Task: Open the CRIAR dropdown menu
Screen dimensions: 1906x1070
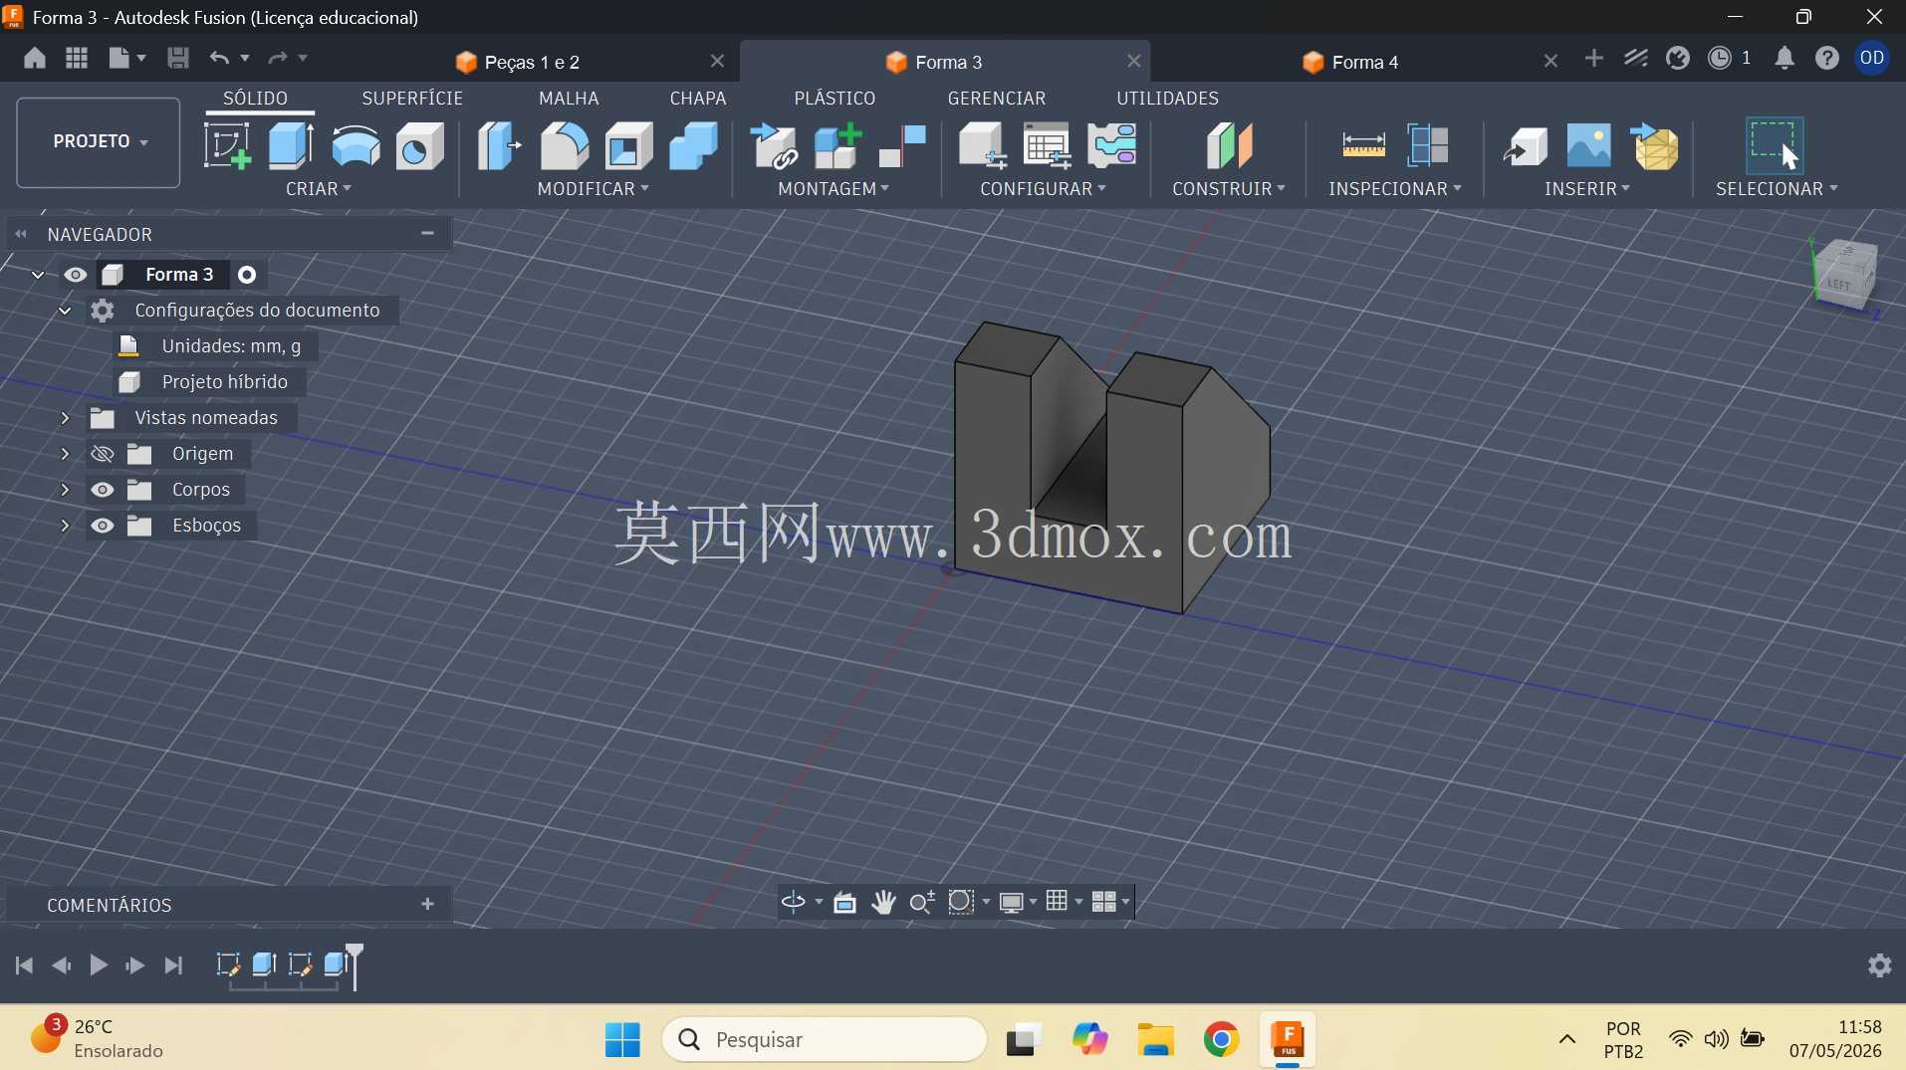Action: click(319, 189)
